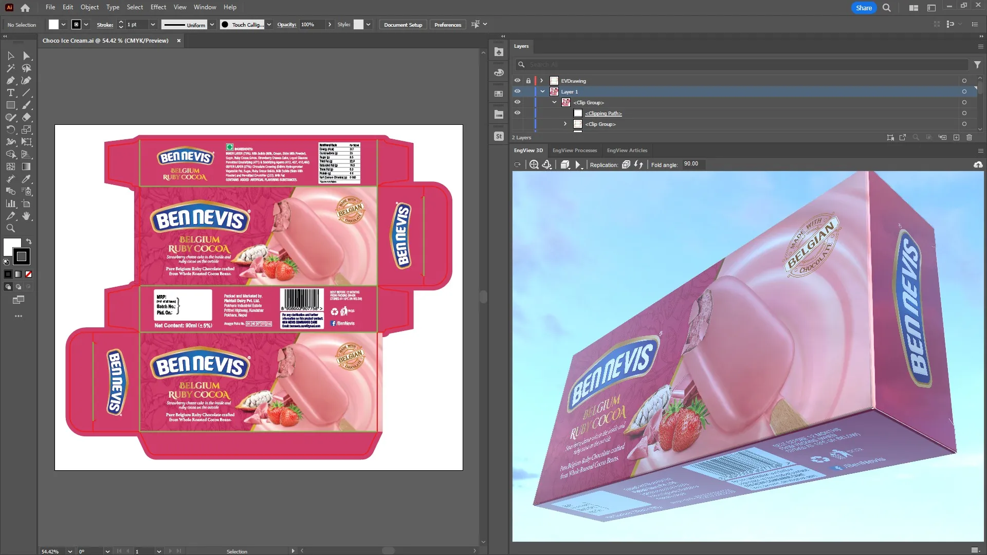The image size is (987, 555).
Task: Select the Hand tool
Action: coord(27,216)
